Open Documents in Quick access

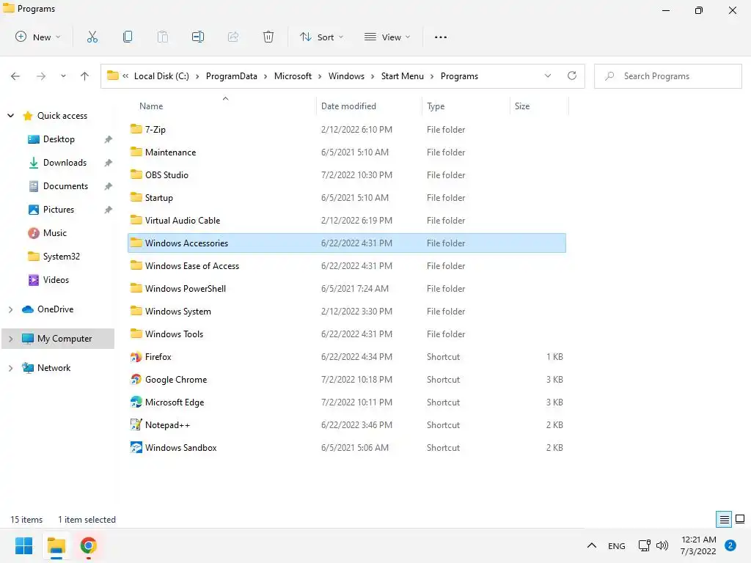coord(65,186)
